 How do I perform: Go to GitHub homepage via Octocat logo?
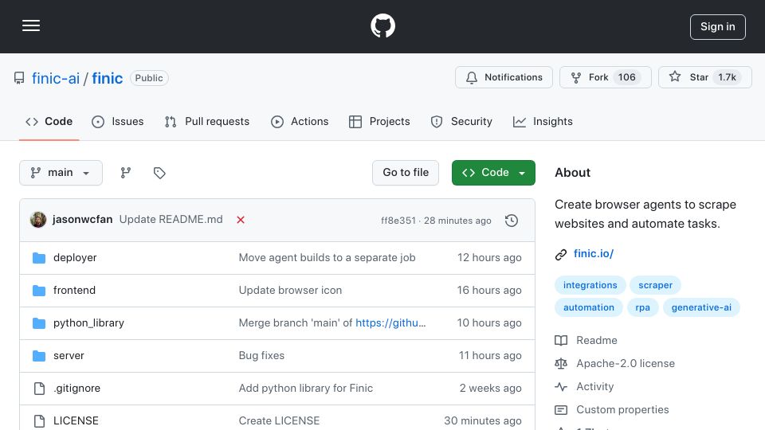pyautogui.click(x=382, y=25)
